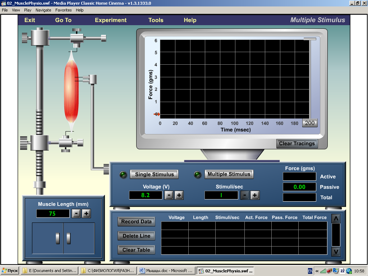Click Record Data button
Viewport: 368px width, 276px height.
pyautogui.click(x=136, y=221)
